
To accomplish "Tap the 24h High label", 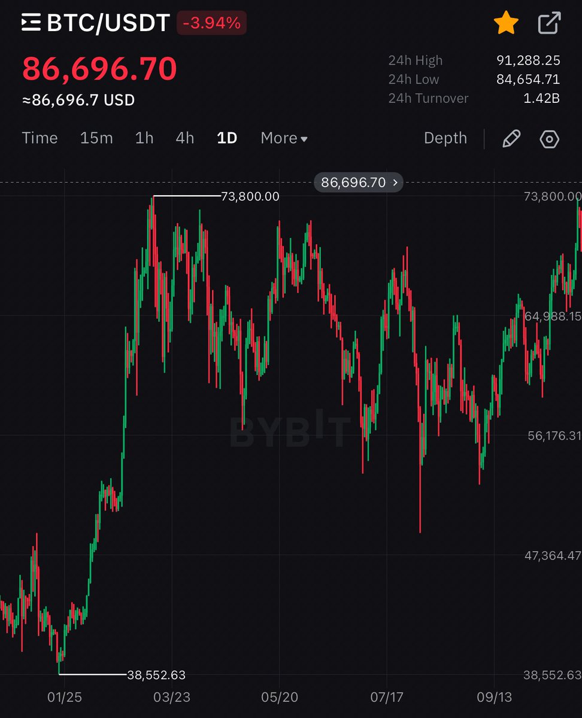I will tap(416, 60).
